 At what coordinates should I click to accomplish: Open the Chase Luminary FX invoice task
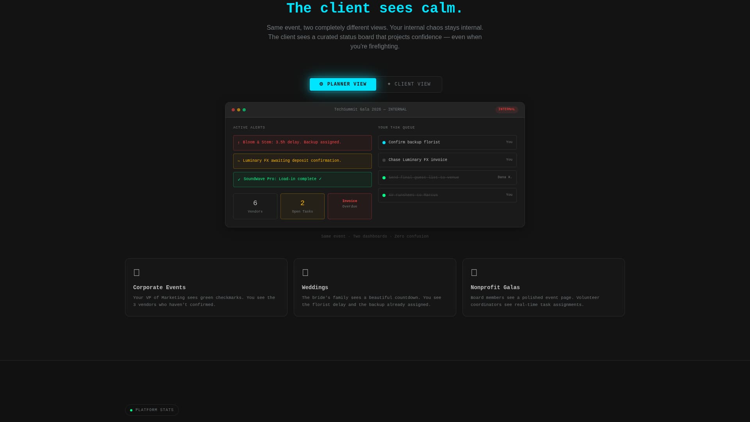(x=447, y=160)
